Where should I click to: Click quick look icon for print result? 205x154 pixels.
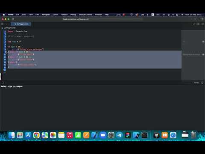point(203,54)
